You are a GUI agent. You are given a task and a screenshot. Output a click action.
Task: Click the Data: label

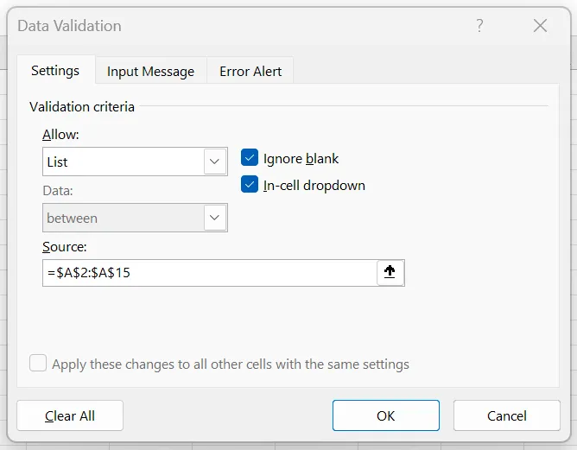point(58,191)
